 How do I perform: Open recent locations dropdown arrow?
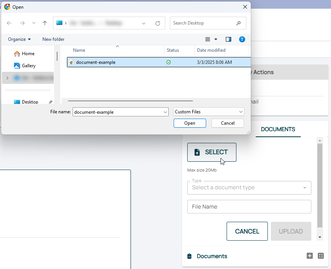[34, 23]
